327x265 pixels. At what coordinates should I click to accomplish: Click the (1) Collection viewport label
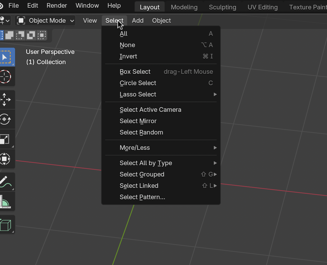point(46,62)
